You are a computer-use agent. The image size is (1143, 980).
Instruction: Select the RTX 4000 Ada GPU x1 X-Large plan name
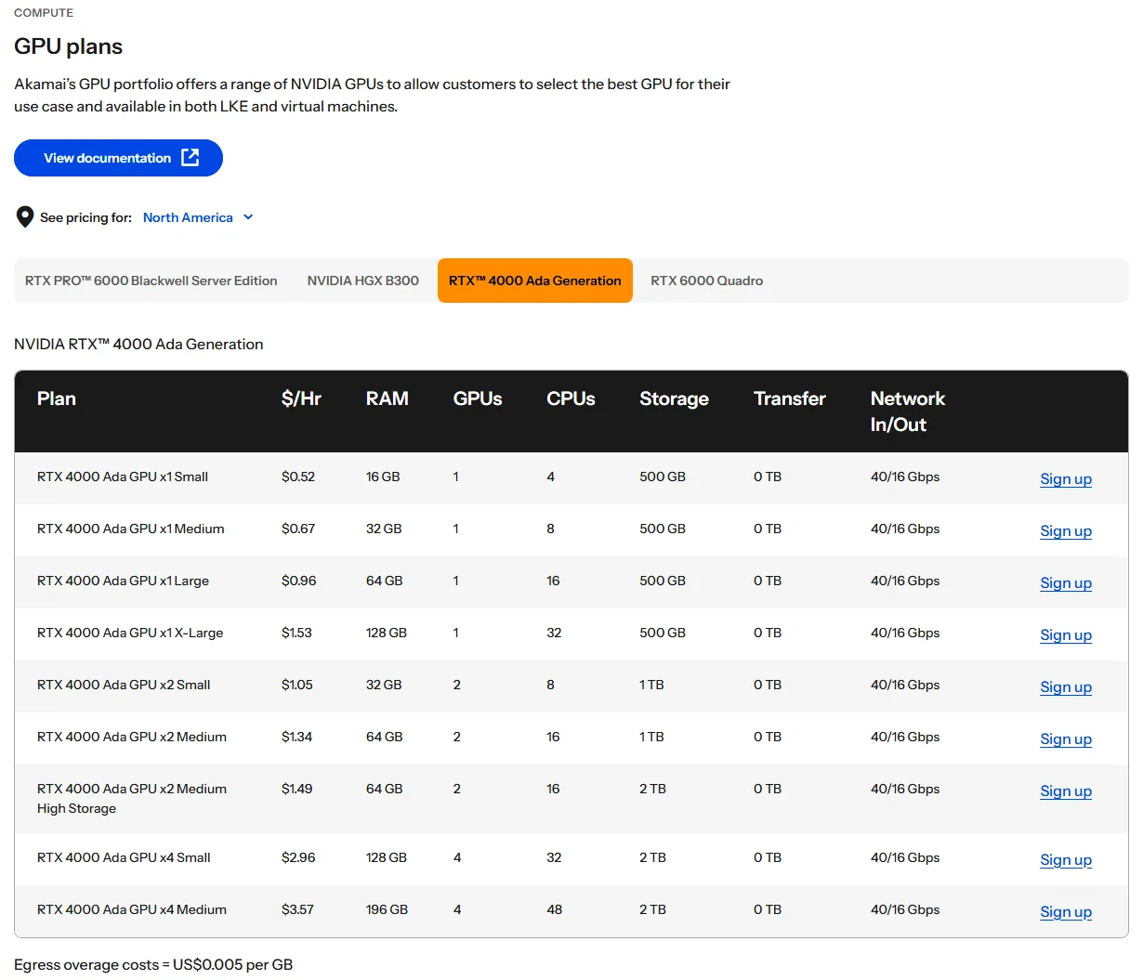pos(130,633)
